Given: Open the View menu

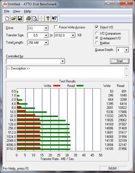Looking at the screenshot, I should click(17, 11).
